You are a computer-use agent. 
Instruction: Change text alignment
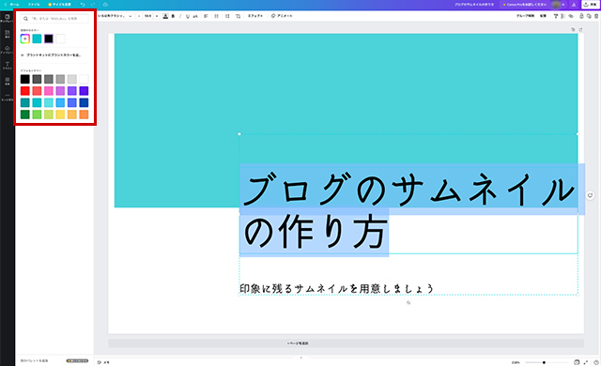pos(206,16)
